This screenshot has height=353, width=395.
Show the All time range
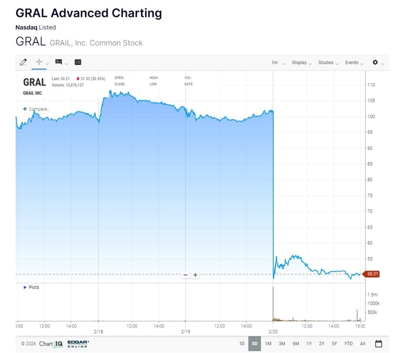pyautogui.click(x=362, y=344)
